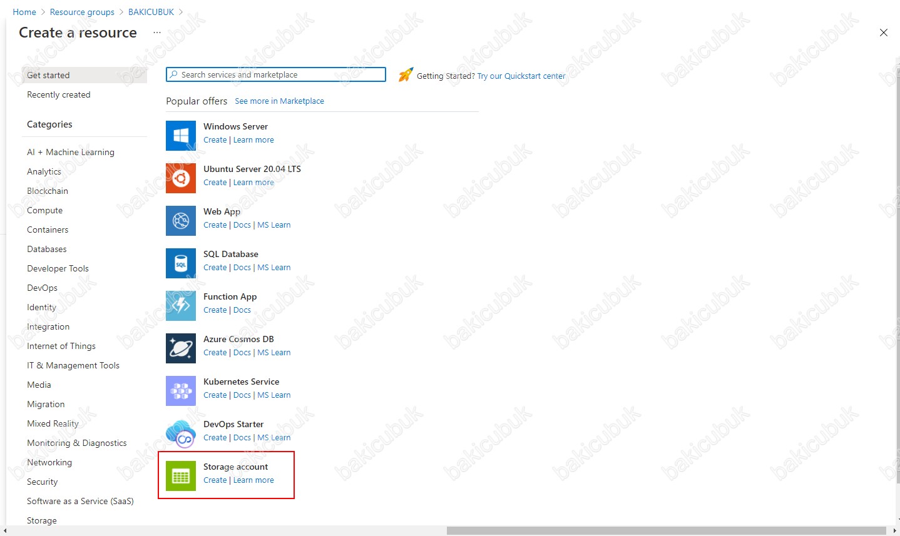Click the horizontal scrollbar at the bottom
900x536 pixels.
667,531
